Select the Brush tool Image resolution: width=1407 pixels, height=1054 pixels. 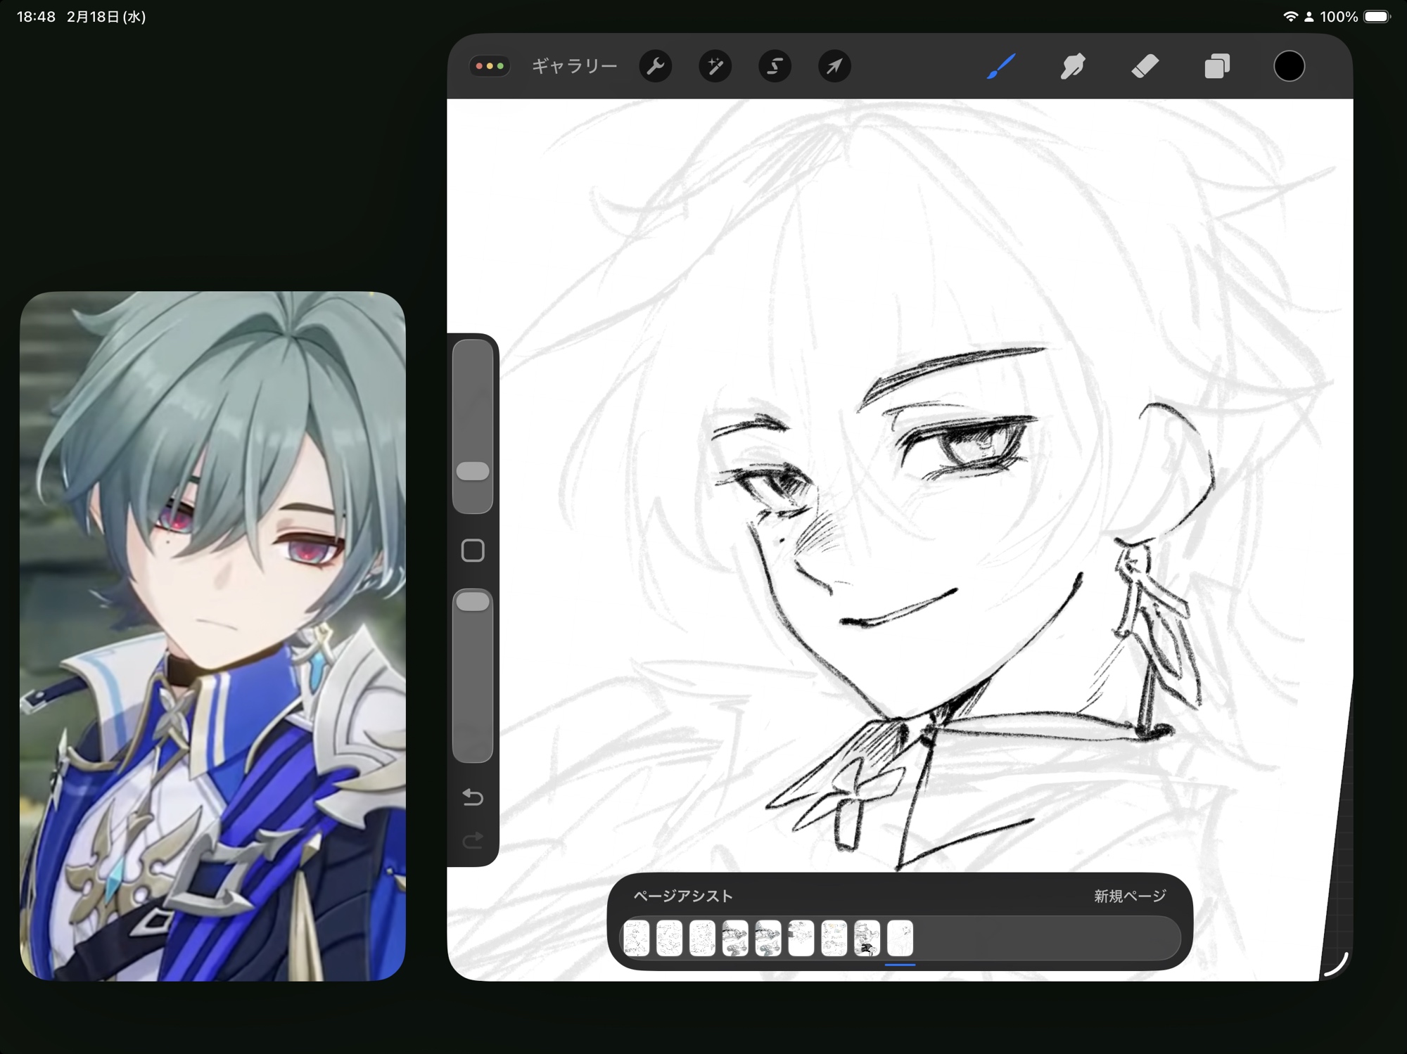(x=1001, y=67)
